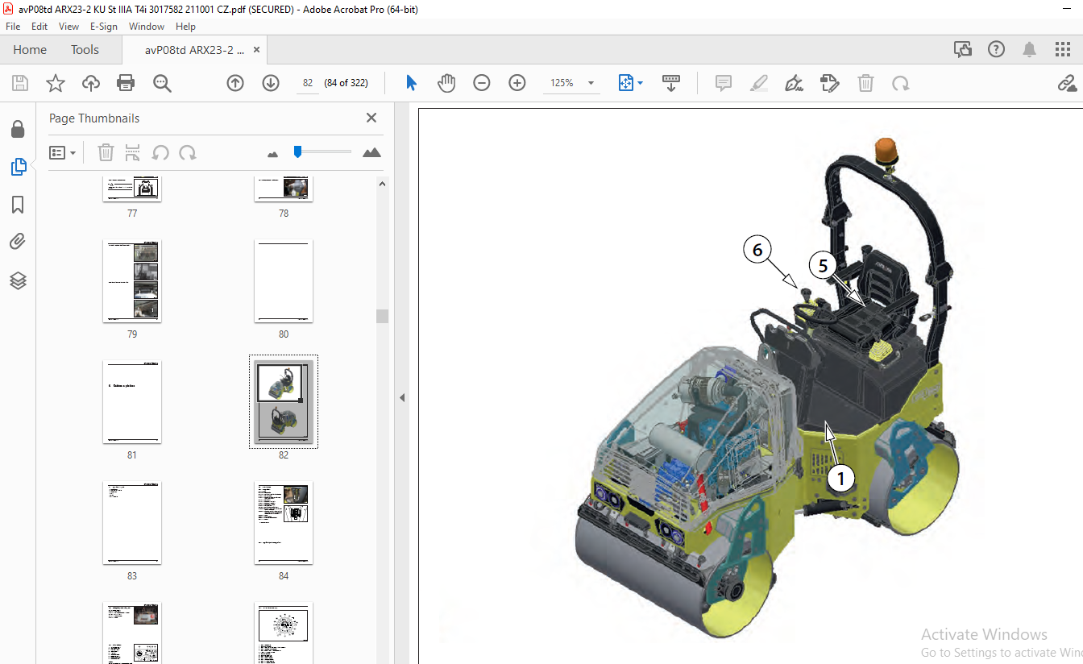Viewport: 1083px width, 664px height.
Task: Enlarge thumbnail size with the large mountain icon
Action: pyautogui.click(x=371, y=152)
